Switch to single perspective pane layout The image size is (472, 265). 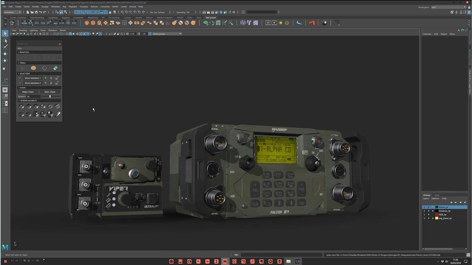(5, 90)
